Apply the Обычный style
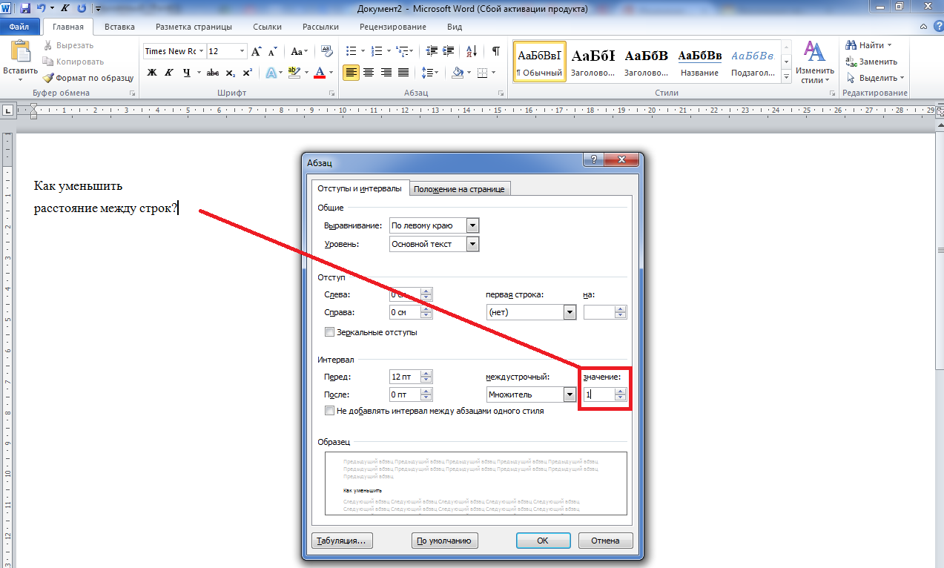 tap(539, 62)
